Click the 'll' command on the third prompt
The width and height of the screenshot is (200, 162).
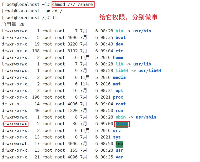(x=54, y=17)
